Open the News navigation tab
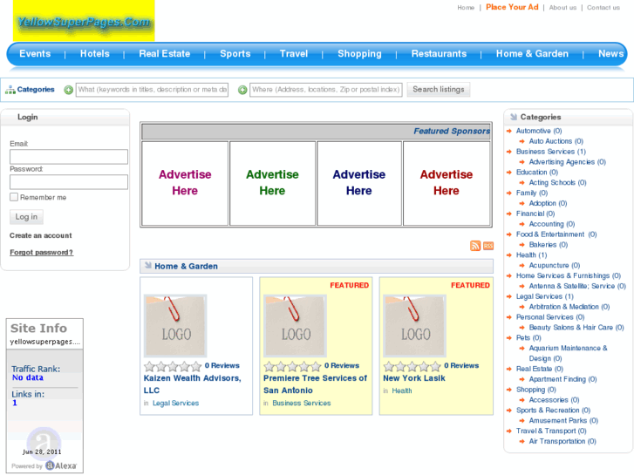634x475 pixels. pos(610,54)
